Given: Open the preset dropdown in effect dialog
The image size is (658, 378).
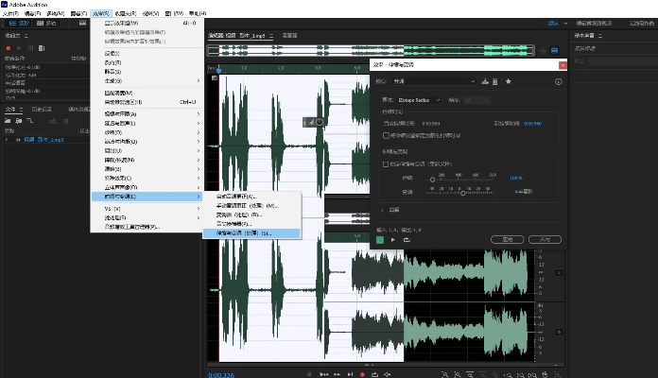Looking at the screenshot, I should point(435,82).
